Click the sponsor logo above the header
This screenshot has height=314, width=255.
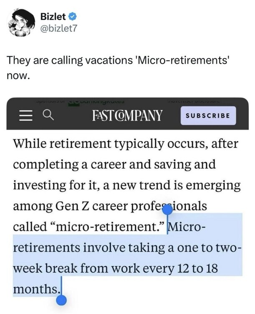(x=97, y=102)
